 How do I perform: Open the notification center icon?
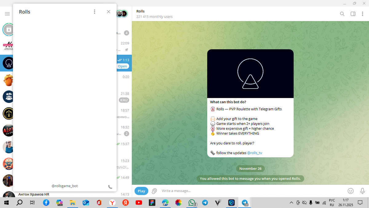[360, 203]
